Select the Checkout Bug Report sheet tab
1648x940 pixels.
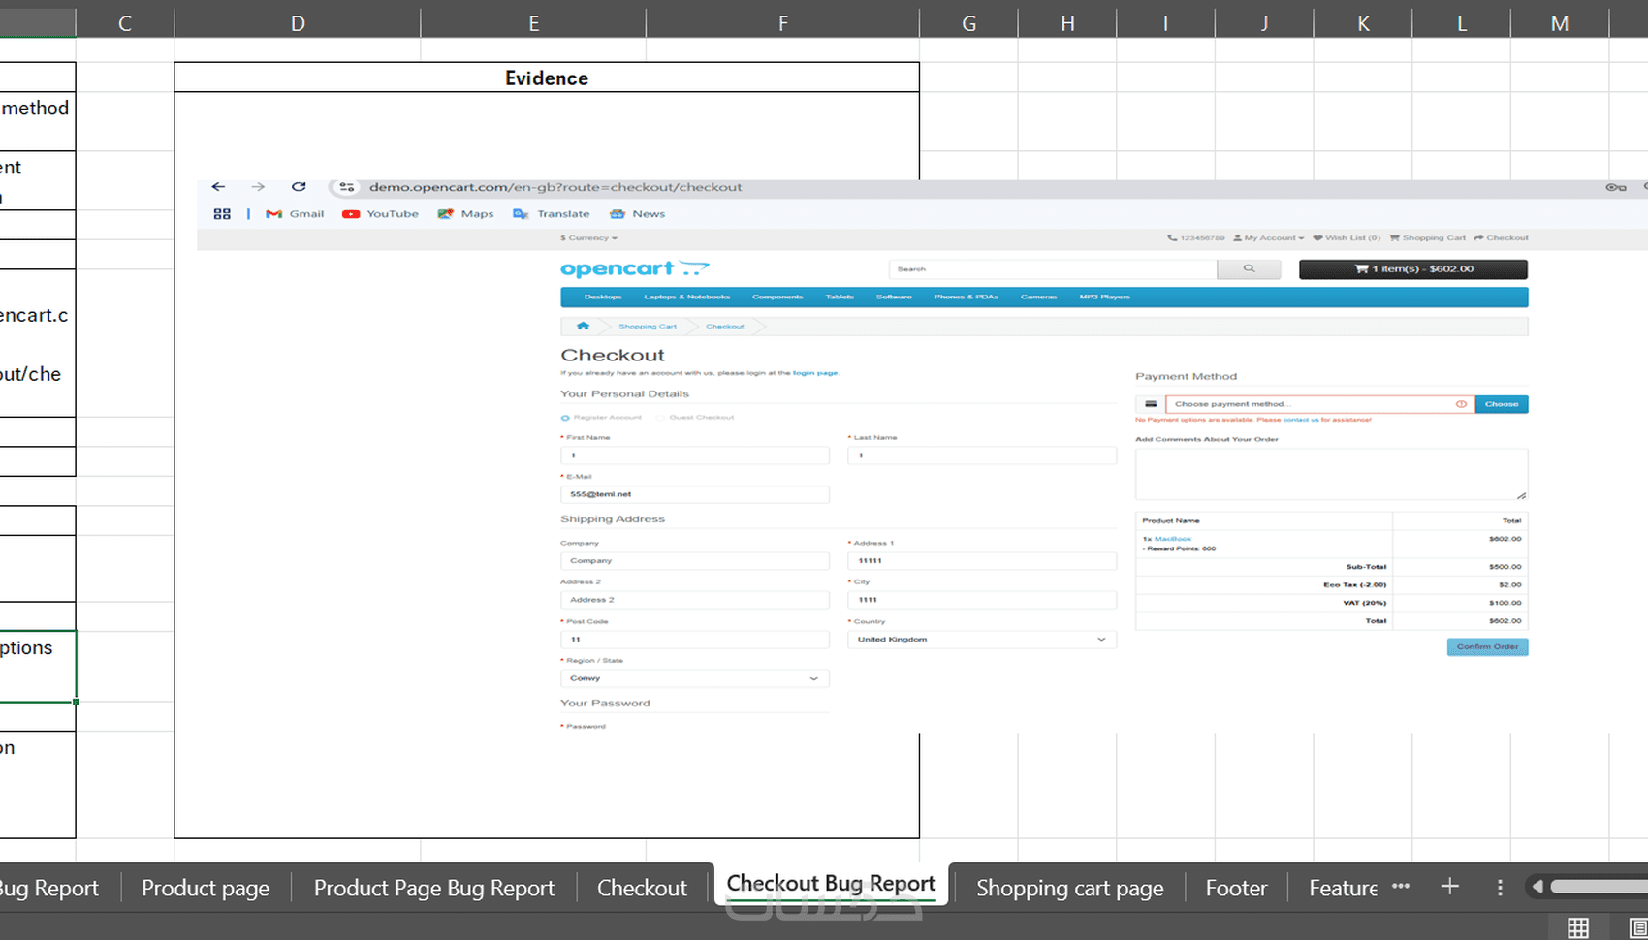pos(831,884)
